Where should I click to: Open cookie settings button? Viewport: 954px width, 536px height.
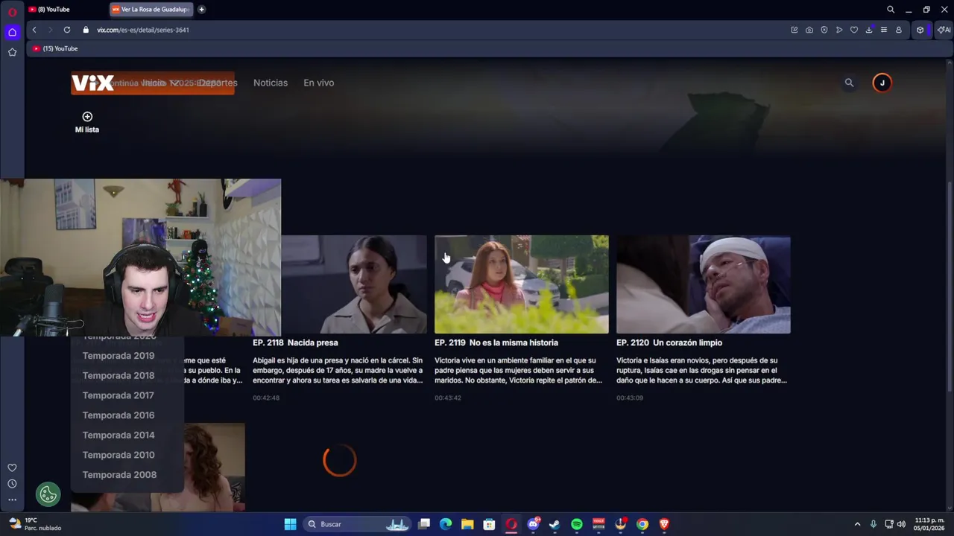pos(48,494)
